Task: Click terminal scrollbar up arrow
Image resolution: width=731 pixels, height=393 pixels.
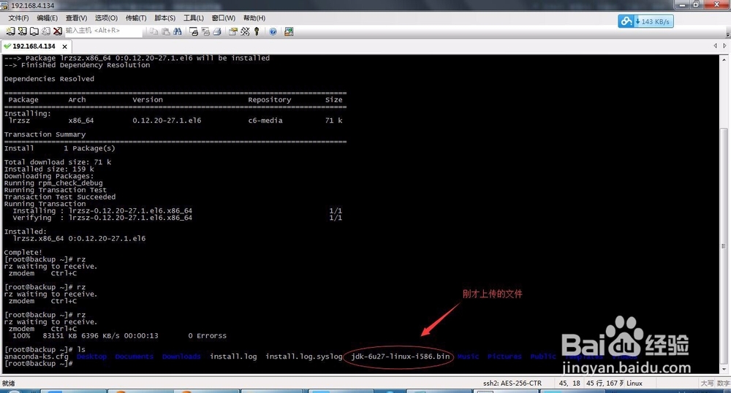Action: pos(724,60)
